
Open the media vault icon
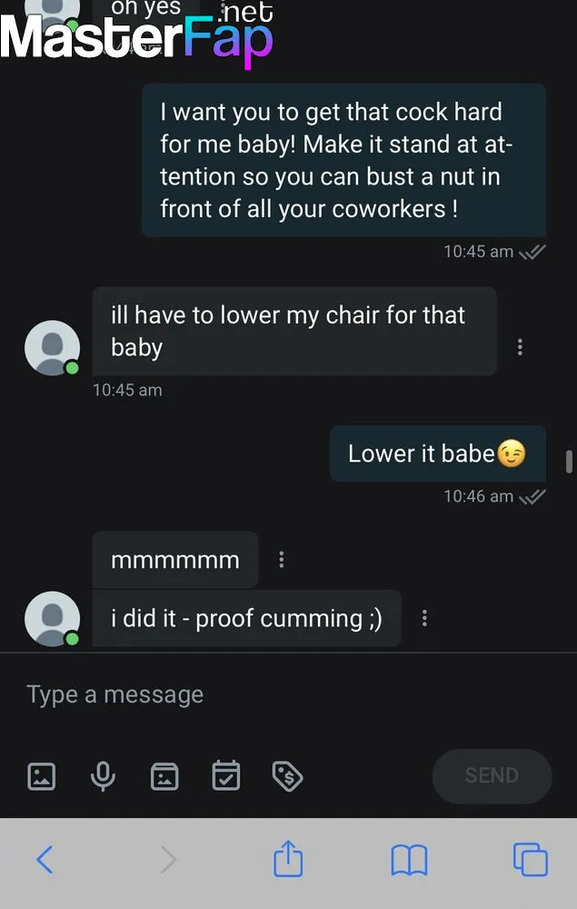pos(164,776)
